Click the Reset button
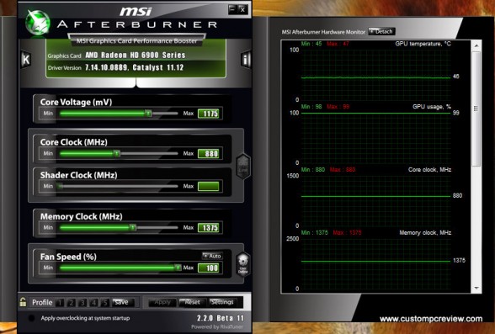Viewport: 495px width, 334px height. tap(193, 302)
